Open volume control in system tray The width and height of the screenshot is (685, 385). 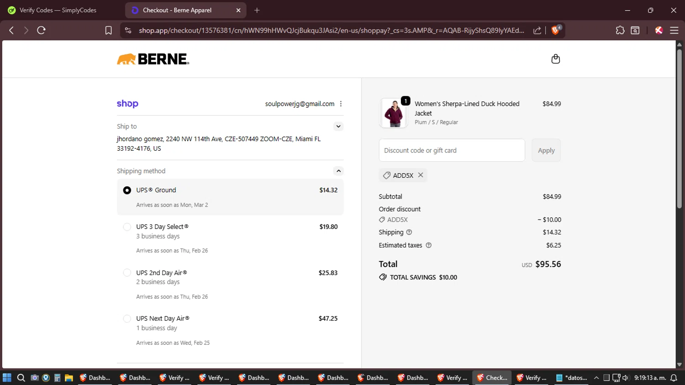(x=625, y=378)
